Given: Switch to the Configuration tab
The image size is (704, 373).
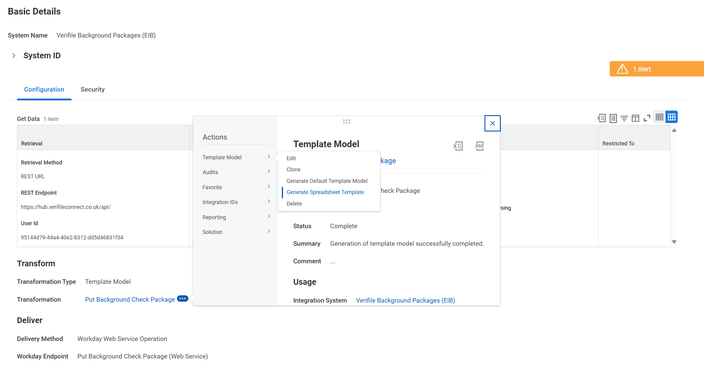Looking at the screenshot, I should [44, 89].
